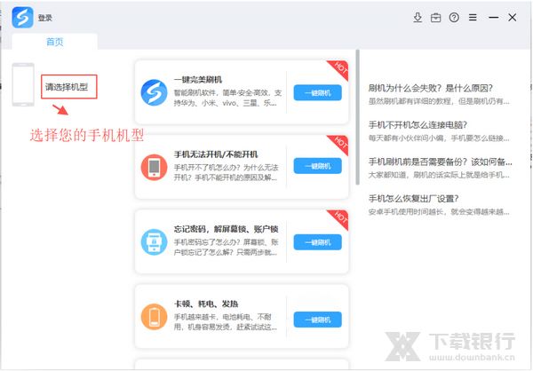Screen dimensions: 533x371
Task: Click the red 手机无法开机 icon
Action: [x=155, y=166]
